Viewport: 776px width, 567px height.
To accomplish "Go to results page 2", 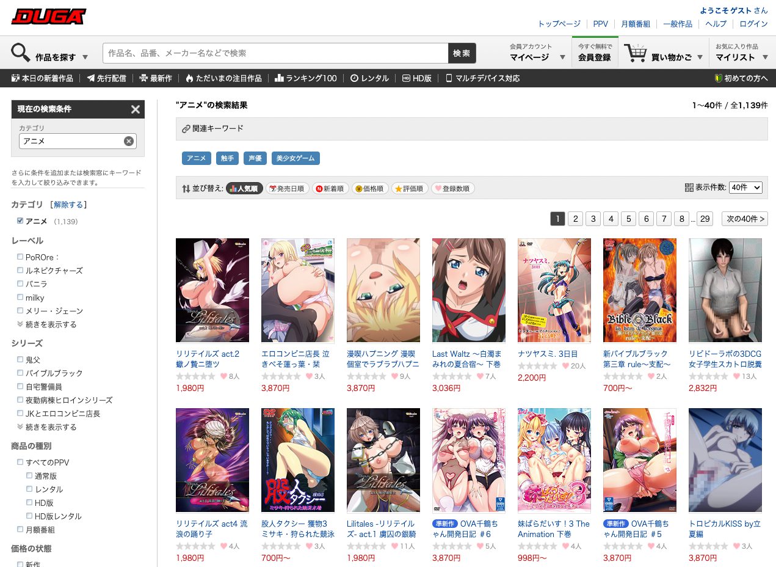I will [x=575, y=219].
